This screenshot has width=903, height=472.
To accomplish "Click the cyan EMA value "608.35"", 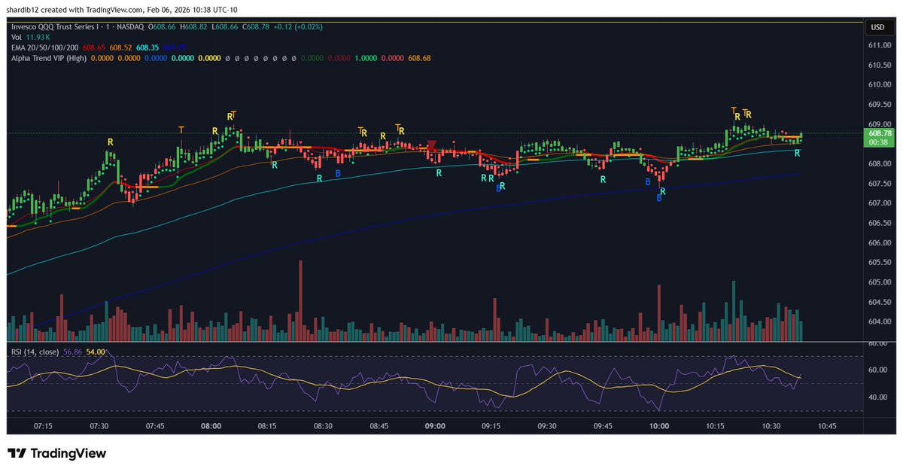I will point(147,47).
